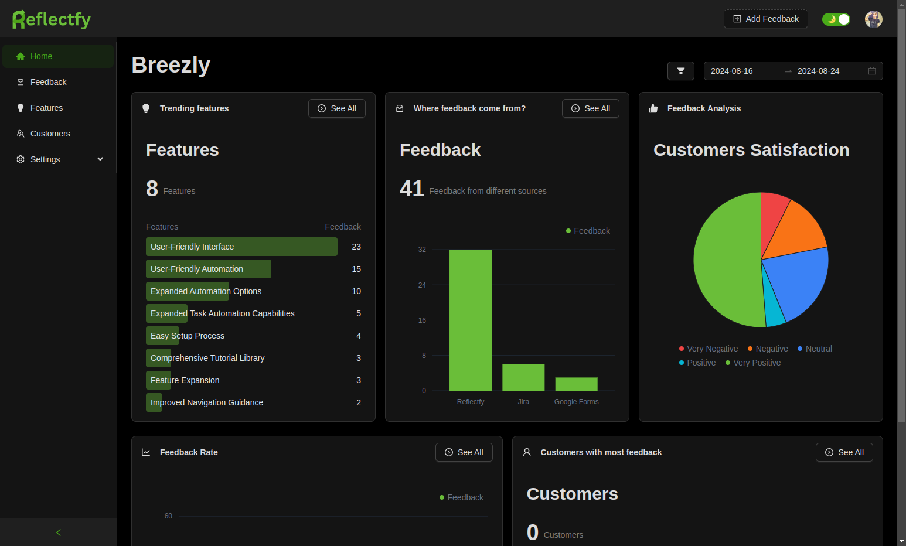
Task: Expand the Settings menu chevron
Action: tap(100, 159)
